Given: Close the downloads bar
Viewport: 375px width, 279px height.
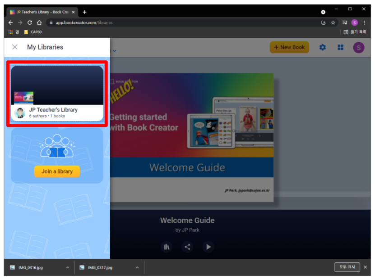Looking at the screenshot, I should click(x=365, y=267).
